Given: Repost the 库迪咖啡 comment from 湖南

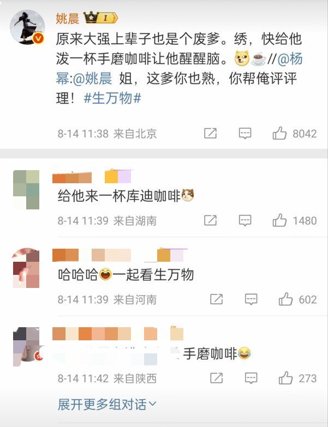Looking at the screenshot, I should (210, 220).
